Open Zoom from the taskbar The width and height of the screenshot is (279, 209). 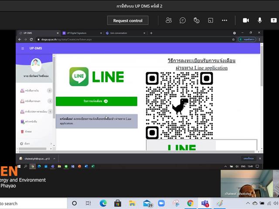click(x=161, y=203)
